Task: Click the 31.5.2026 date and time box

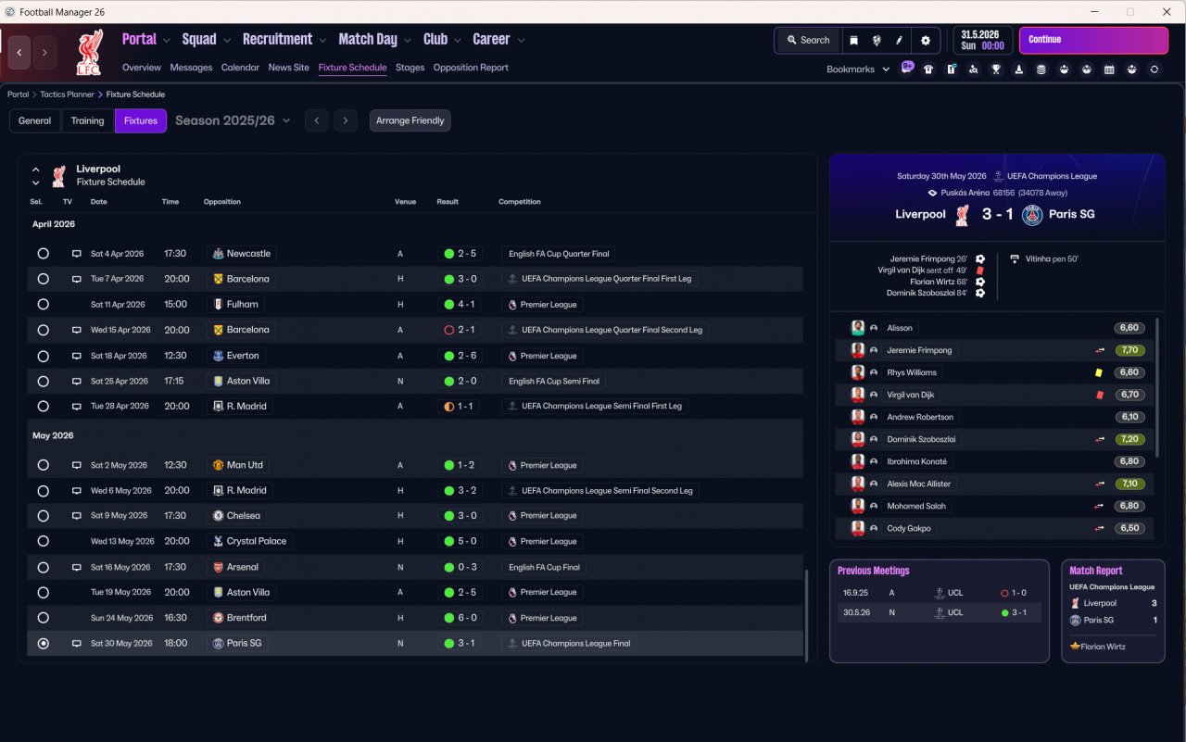Action: click(x=982, y=41)
